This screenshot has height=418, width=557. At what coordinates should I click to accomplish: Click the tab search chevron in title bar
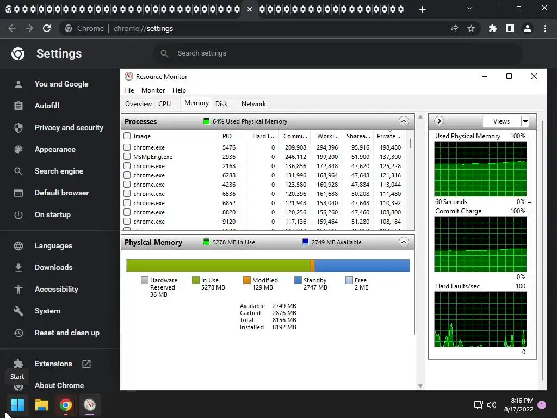(469, 8)
